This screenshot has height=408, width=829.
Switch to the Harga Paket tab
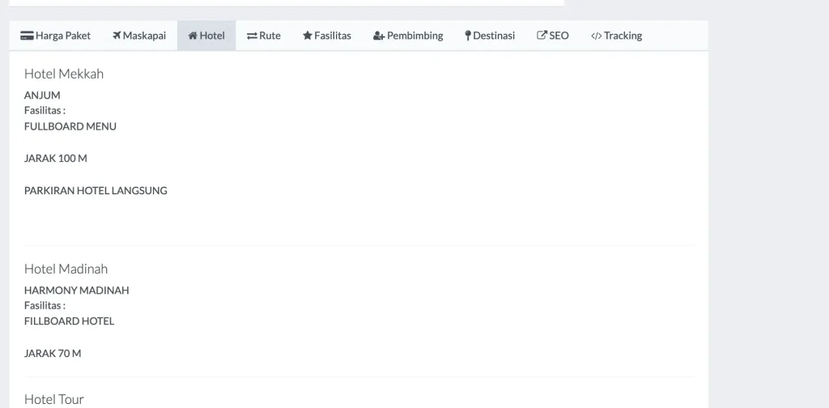[x=62, y=36]
